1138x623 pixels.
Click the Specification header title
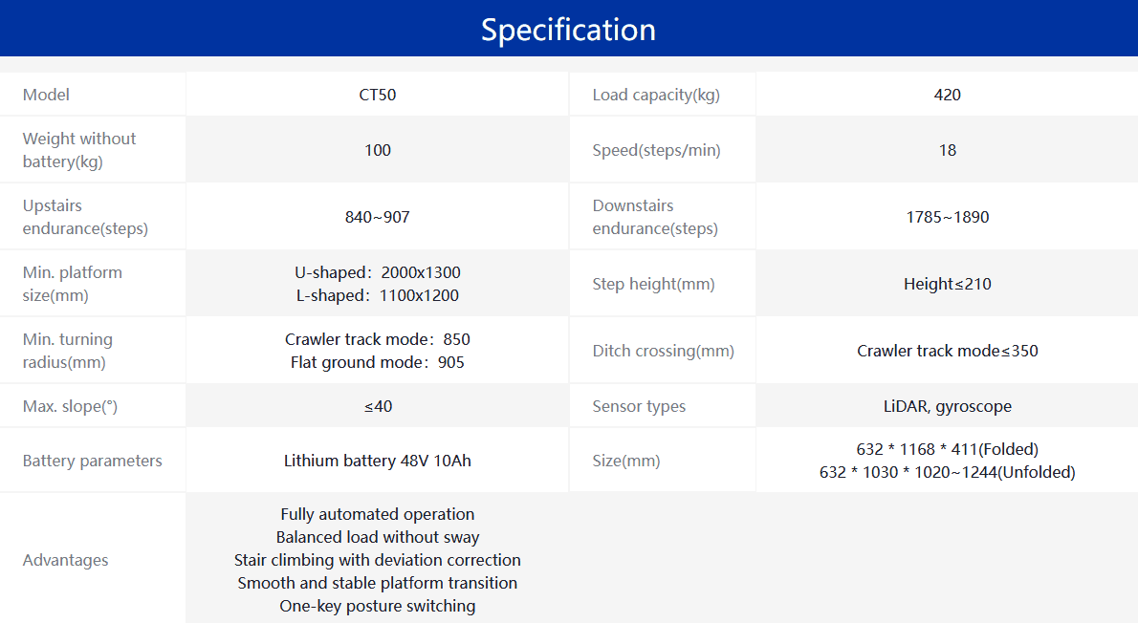(x=568, y=30)
